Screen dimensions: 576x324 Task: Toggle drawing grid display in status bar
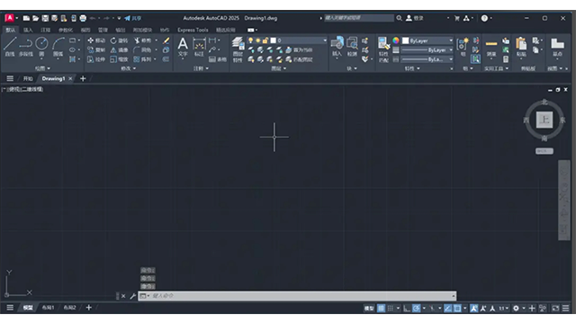381,308
